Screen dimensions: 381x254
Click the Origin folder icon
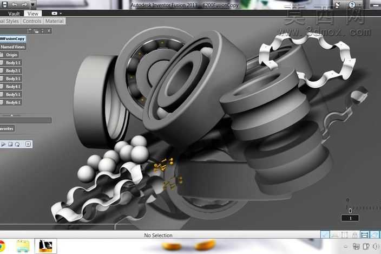(x=1, y=55)
